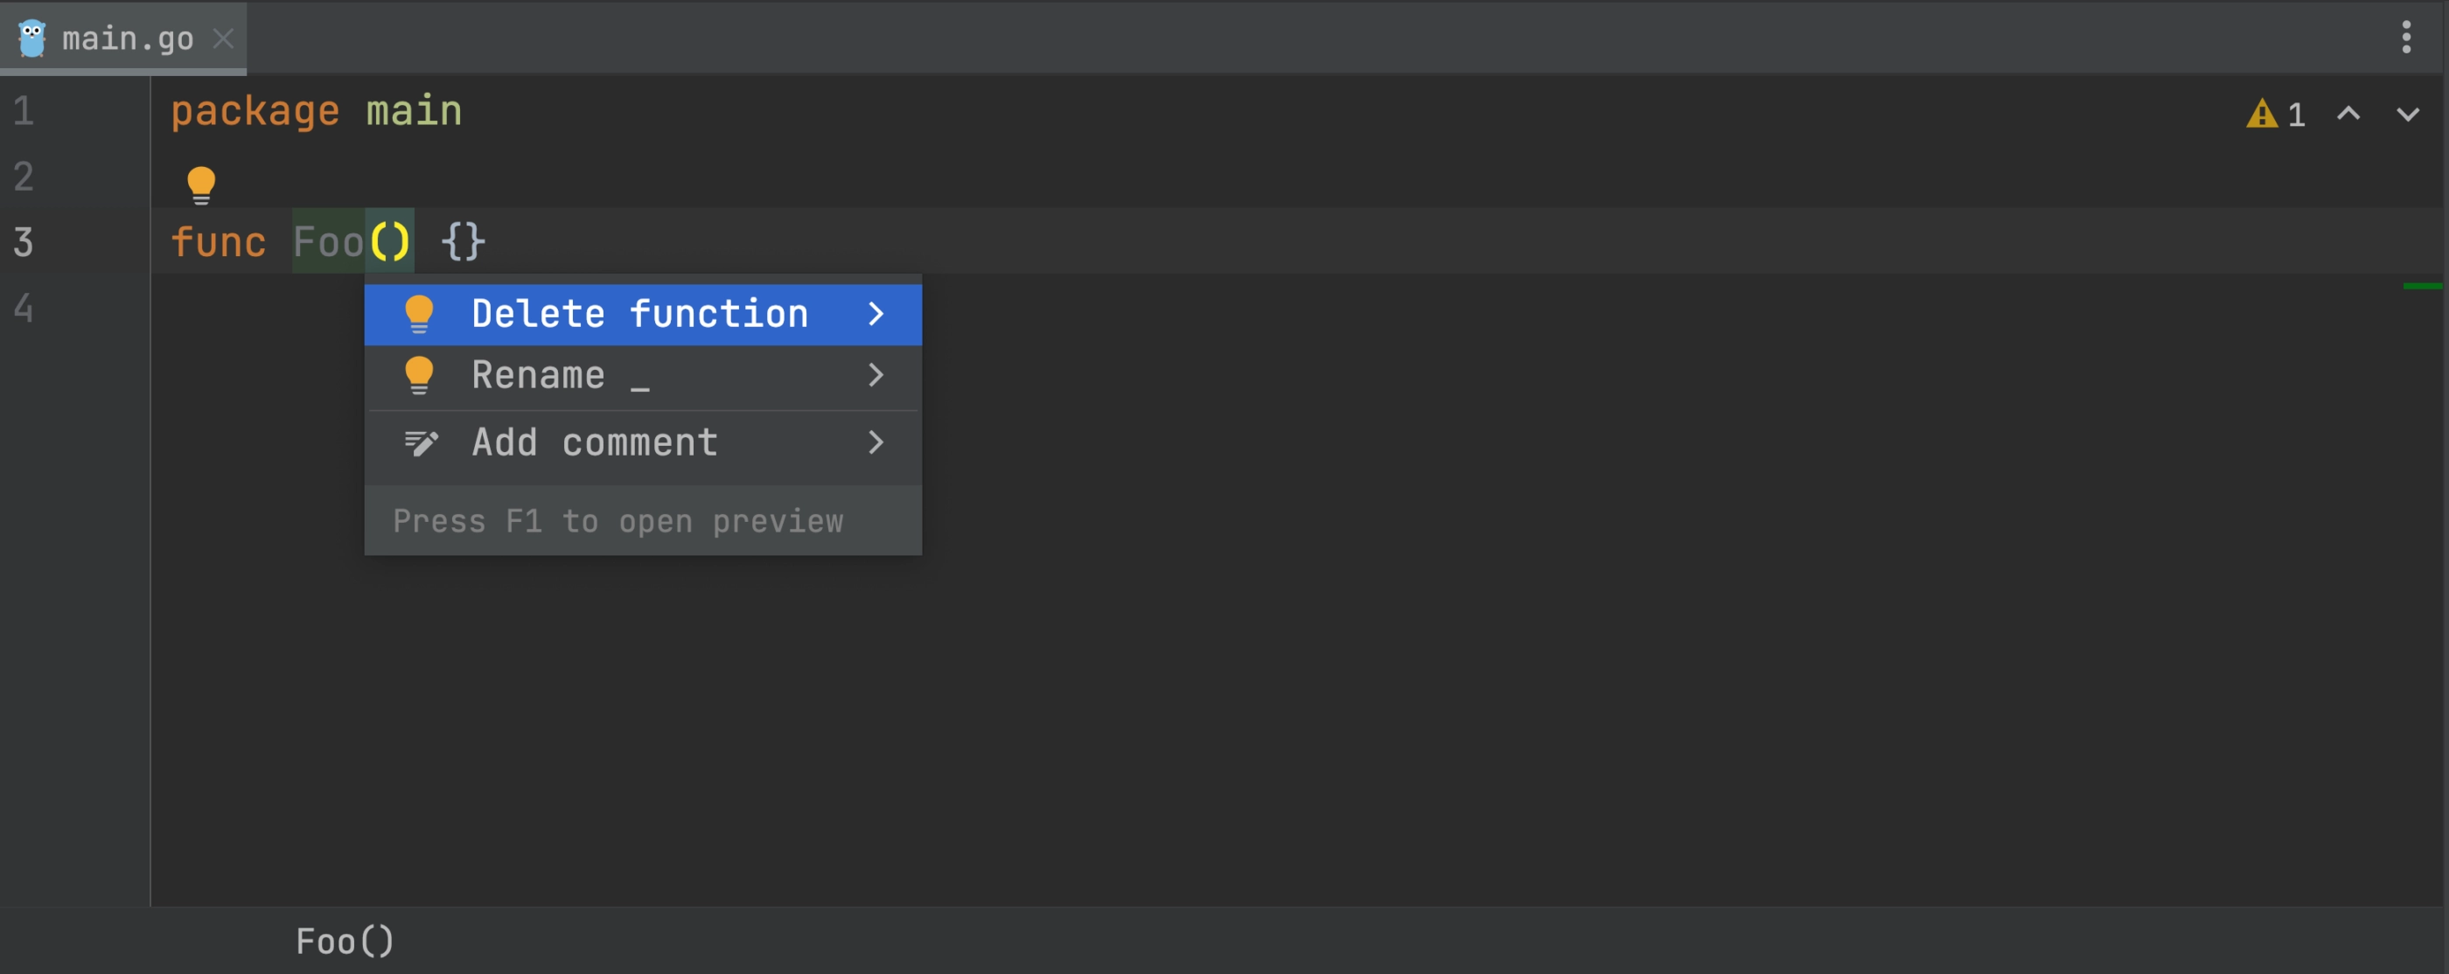Expand the Rename _ submenu arrow
The height and width of the screenshot is (974, 2449).
pyautogui.click(x=876, y=375)
